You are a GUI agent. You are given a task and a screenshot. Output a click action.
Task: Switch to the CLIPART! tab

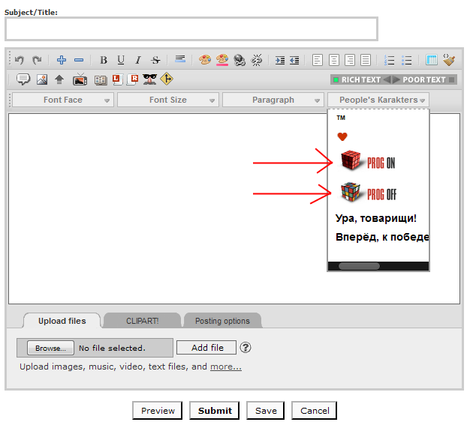pos(142,321)
